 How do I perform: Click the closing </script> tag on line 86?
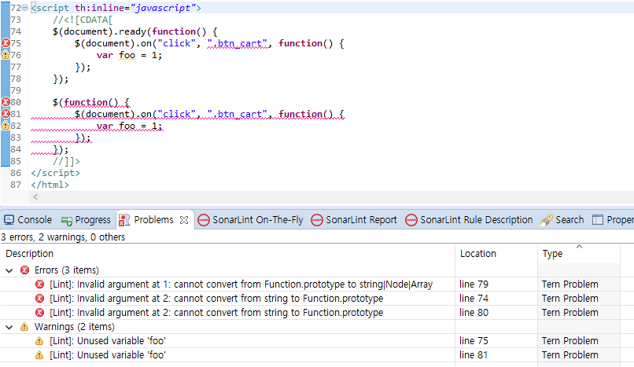pos(55,173)
